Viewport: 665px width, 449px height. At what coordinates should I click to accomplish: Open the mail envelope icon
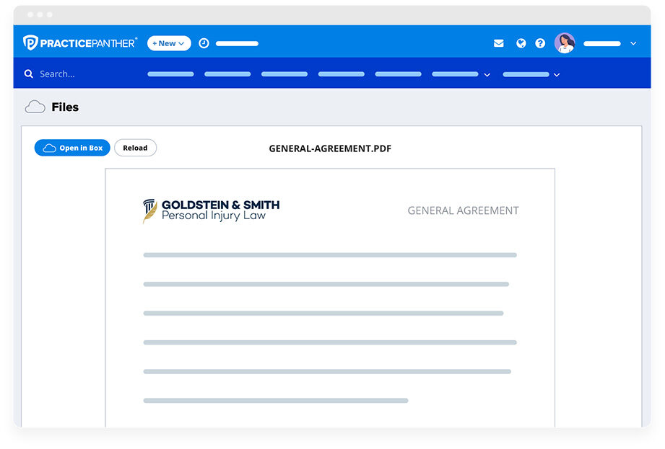498,43
